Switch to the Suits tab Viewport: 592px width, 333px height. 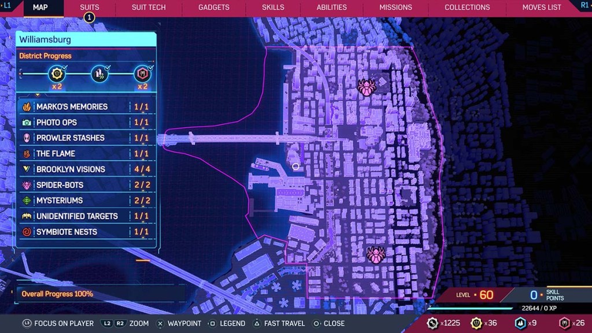click(90, 8)
